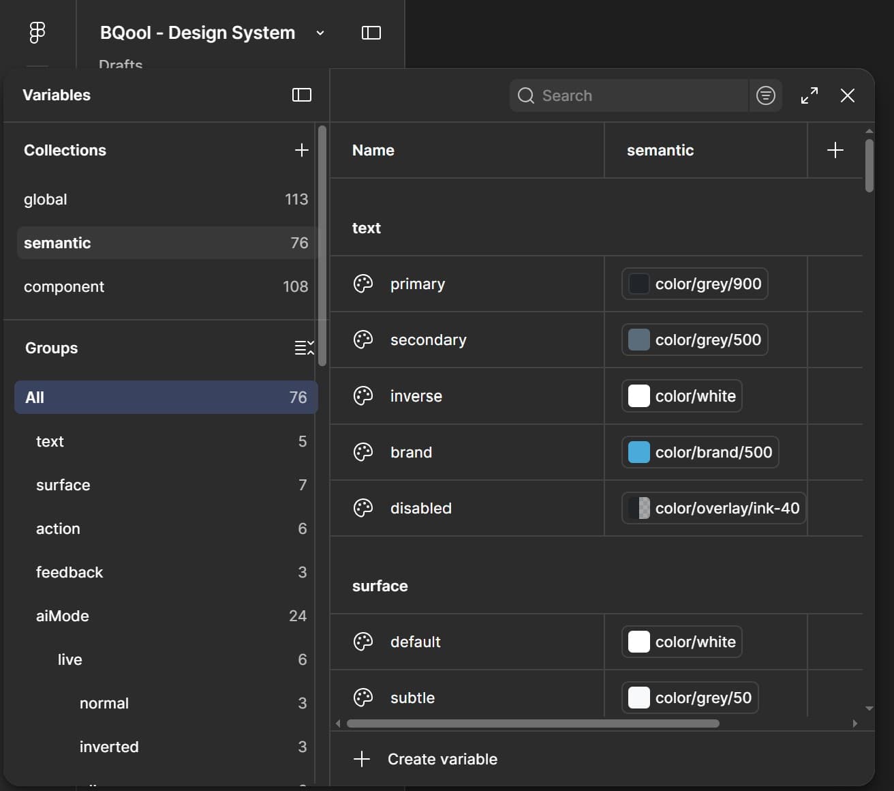Click the palette icon of inverse variable
894x791 pixels.
[x=363, y=395]
